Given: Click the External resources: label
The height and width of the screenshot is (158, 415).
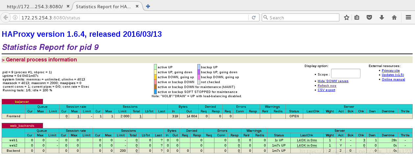Looking at the screenshot, I should tap(384, 66).
